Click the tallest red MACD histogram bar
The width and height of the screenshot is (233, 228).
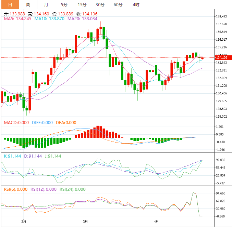pos(97,132)
